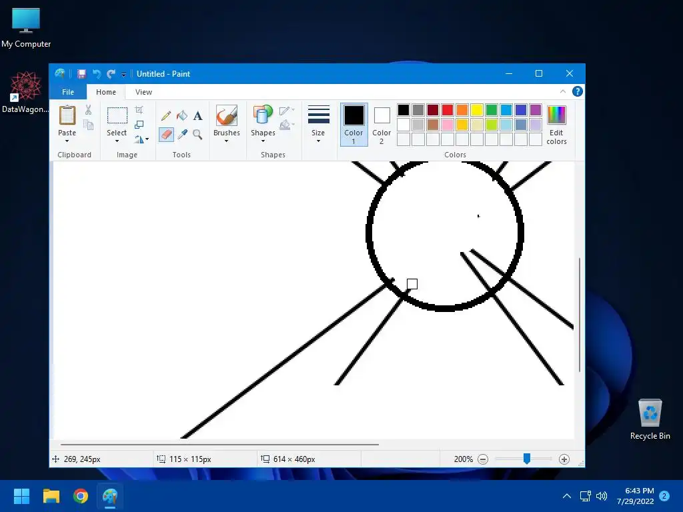Click the Redo arrow in title bar
The width and height of the screenshot is (683, 512).
click(111, 74)
